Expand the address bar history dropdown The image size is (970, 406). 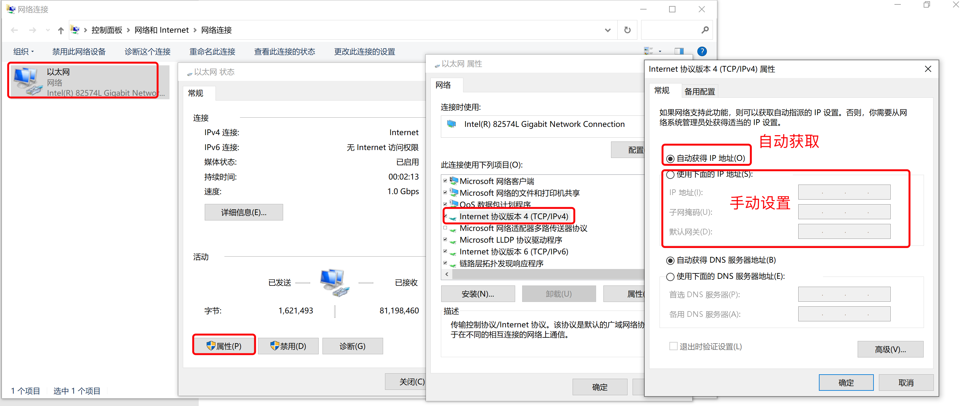pyautogui.click(x=608, y=30)
